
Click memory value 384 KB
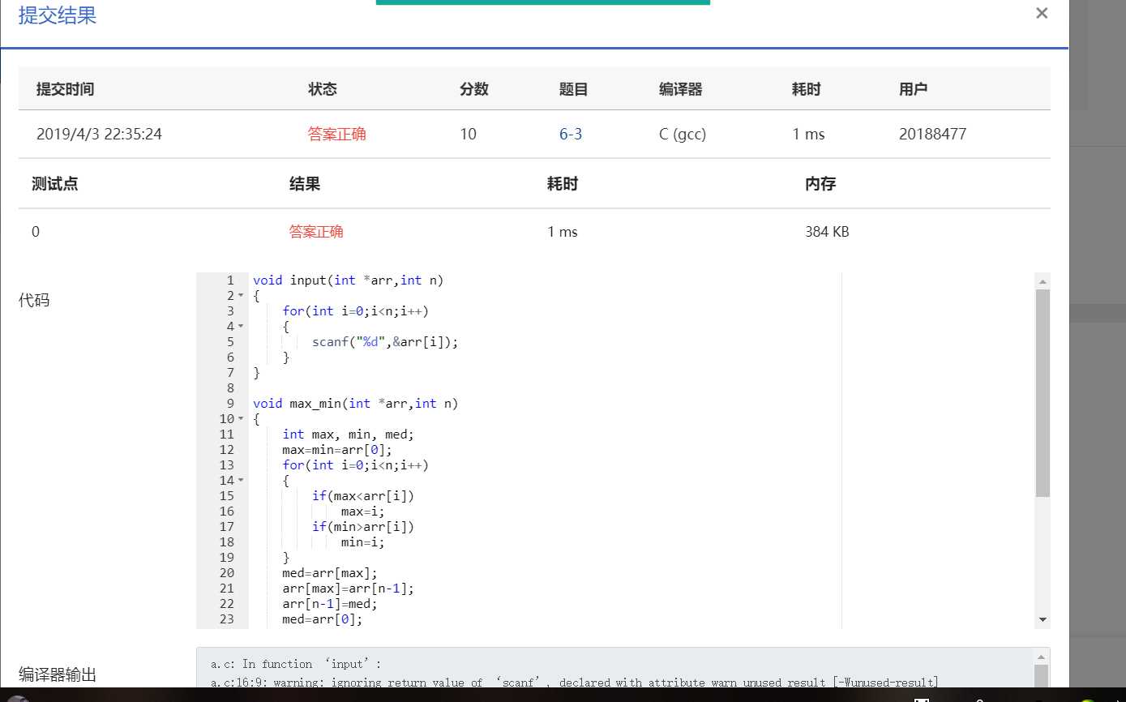tap(827, 232)
